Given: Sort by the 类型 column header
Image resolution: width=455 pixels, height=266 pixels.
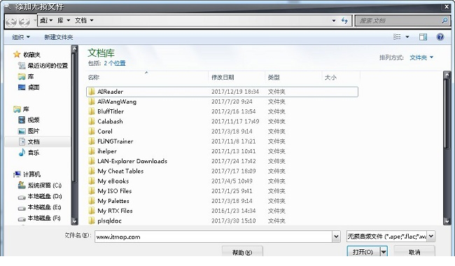Looking at the screenshot, I should (x=293, y=77).
